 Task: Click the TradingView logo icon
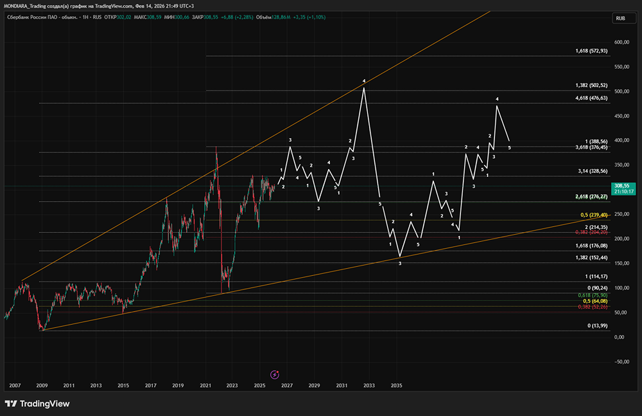point(12,404)
